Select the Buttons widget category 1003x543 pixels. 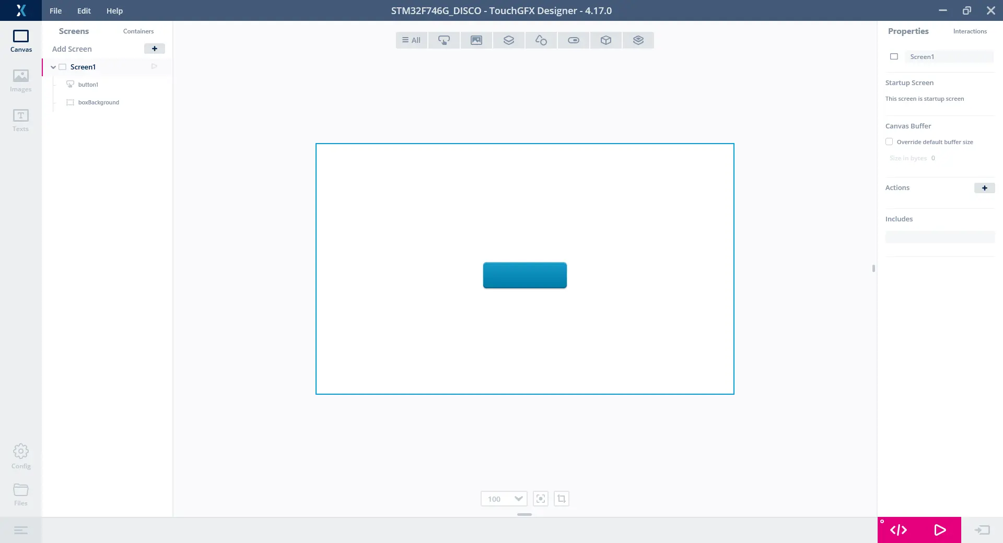[444, 40]
